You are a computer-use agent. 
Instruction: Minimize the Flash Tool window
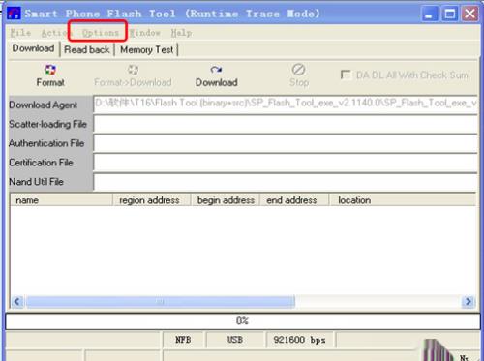click(x=429, y=15)
